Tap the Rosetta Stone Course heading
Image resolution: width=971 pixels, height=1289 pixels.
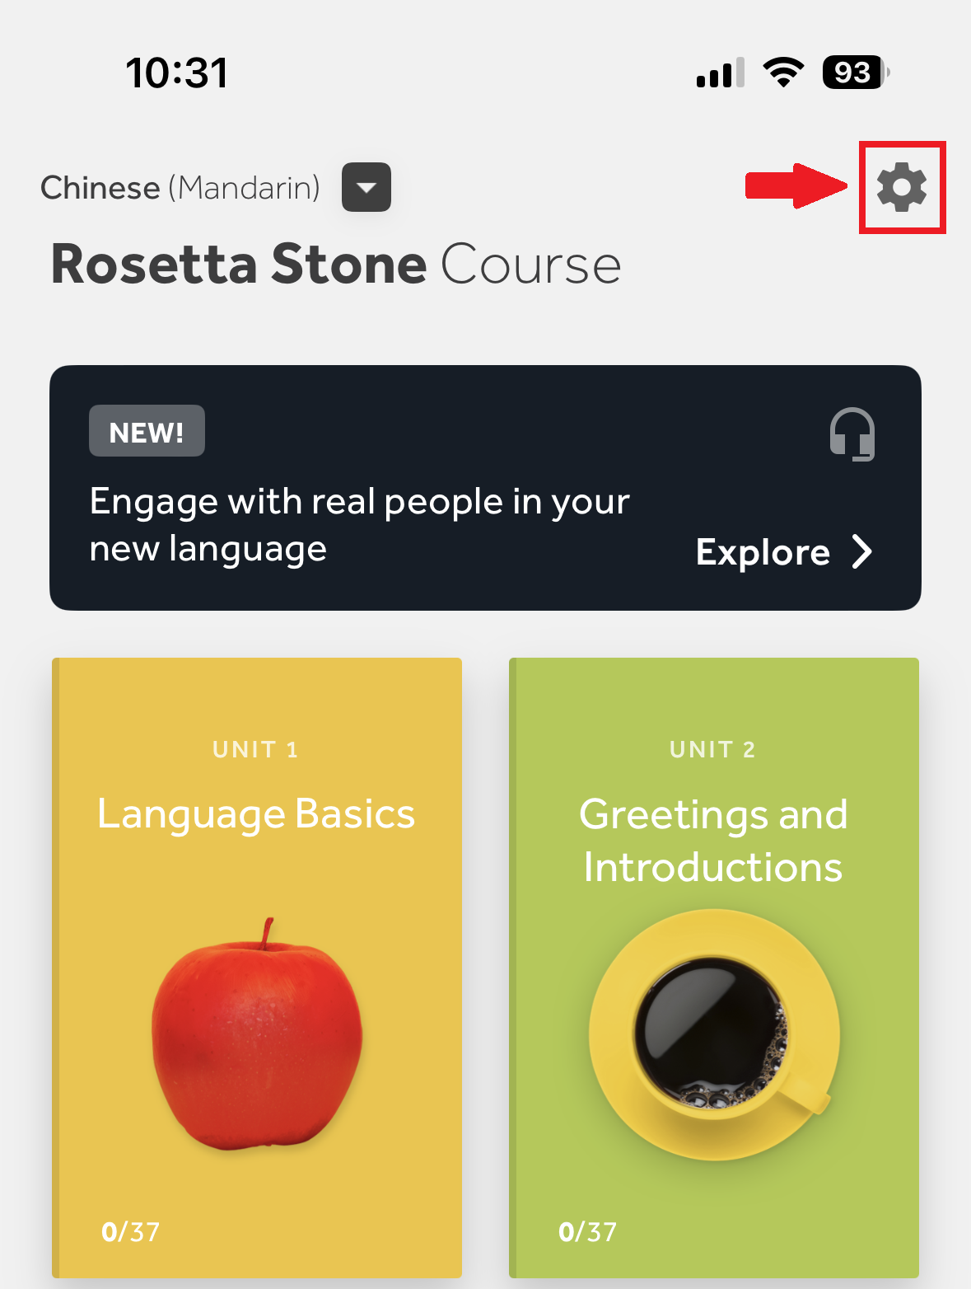coord(336,265)
